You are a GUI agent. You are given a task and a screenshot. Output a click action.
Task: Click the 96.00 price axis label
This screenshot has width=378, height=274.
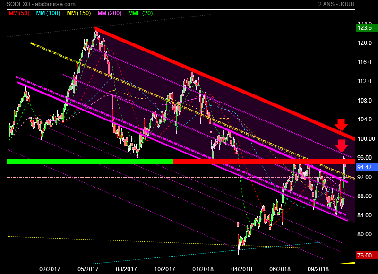click(364, 158)
